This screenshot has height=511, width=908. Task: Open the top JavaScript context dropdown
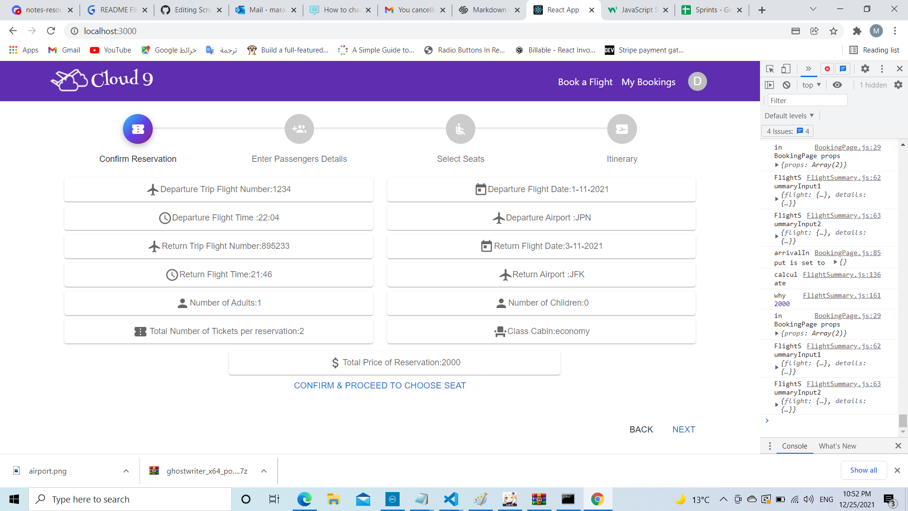pos(812,85)
